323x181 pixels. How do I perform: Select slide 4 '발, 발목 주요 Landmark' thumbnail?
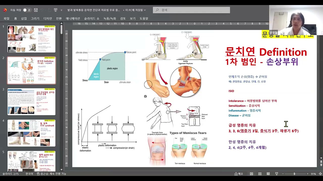[32, 133]
